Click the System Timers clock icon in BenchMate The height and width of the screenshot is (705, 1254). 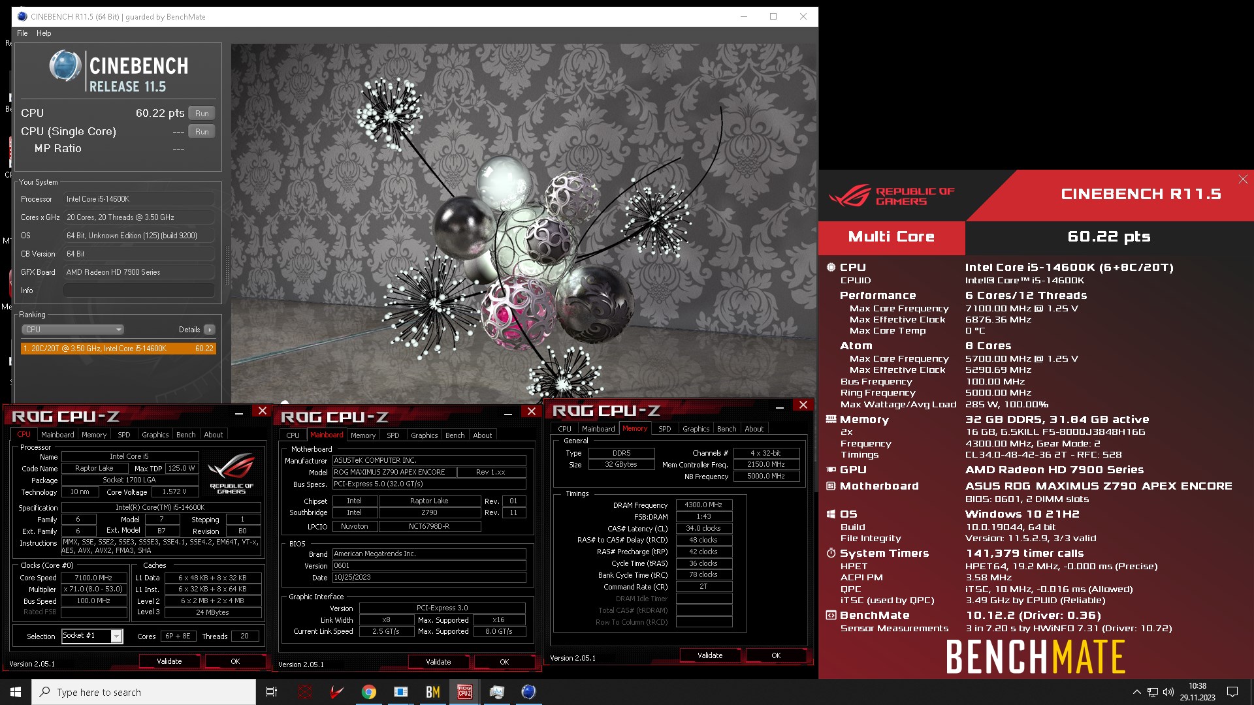tap(831, 553)
